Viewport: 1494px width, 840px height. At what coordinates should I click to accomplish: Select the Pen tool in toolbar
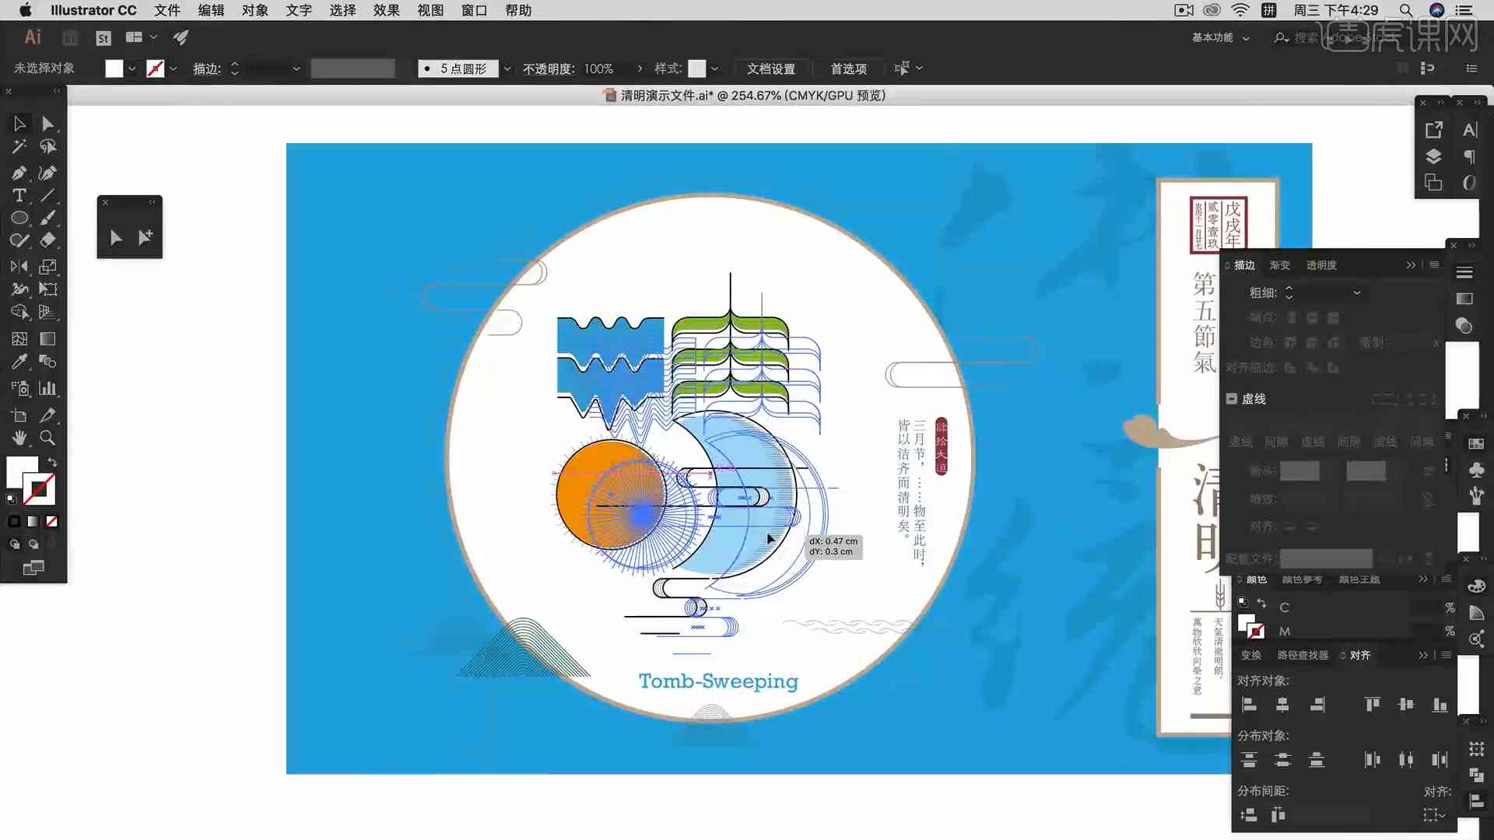coord(19,170)
